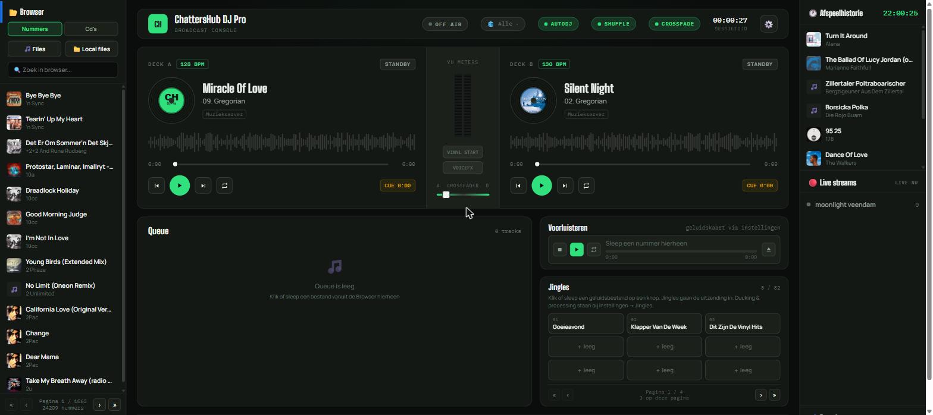Viewport: 933px width, 415px height.
Task: Toggle loop on Deck A
Action: pyautogui.click(x=224, y=186)
